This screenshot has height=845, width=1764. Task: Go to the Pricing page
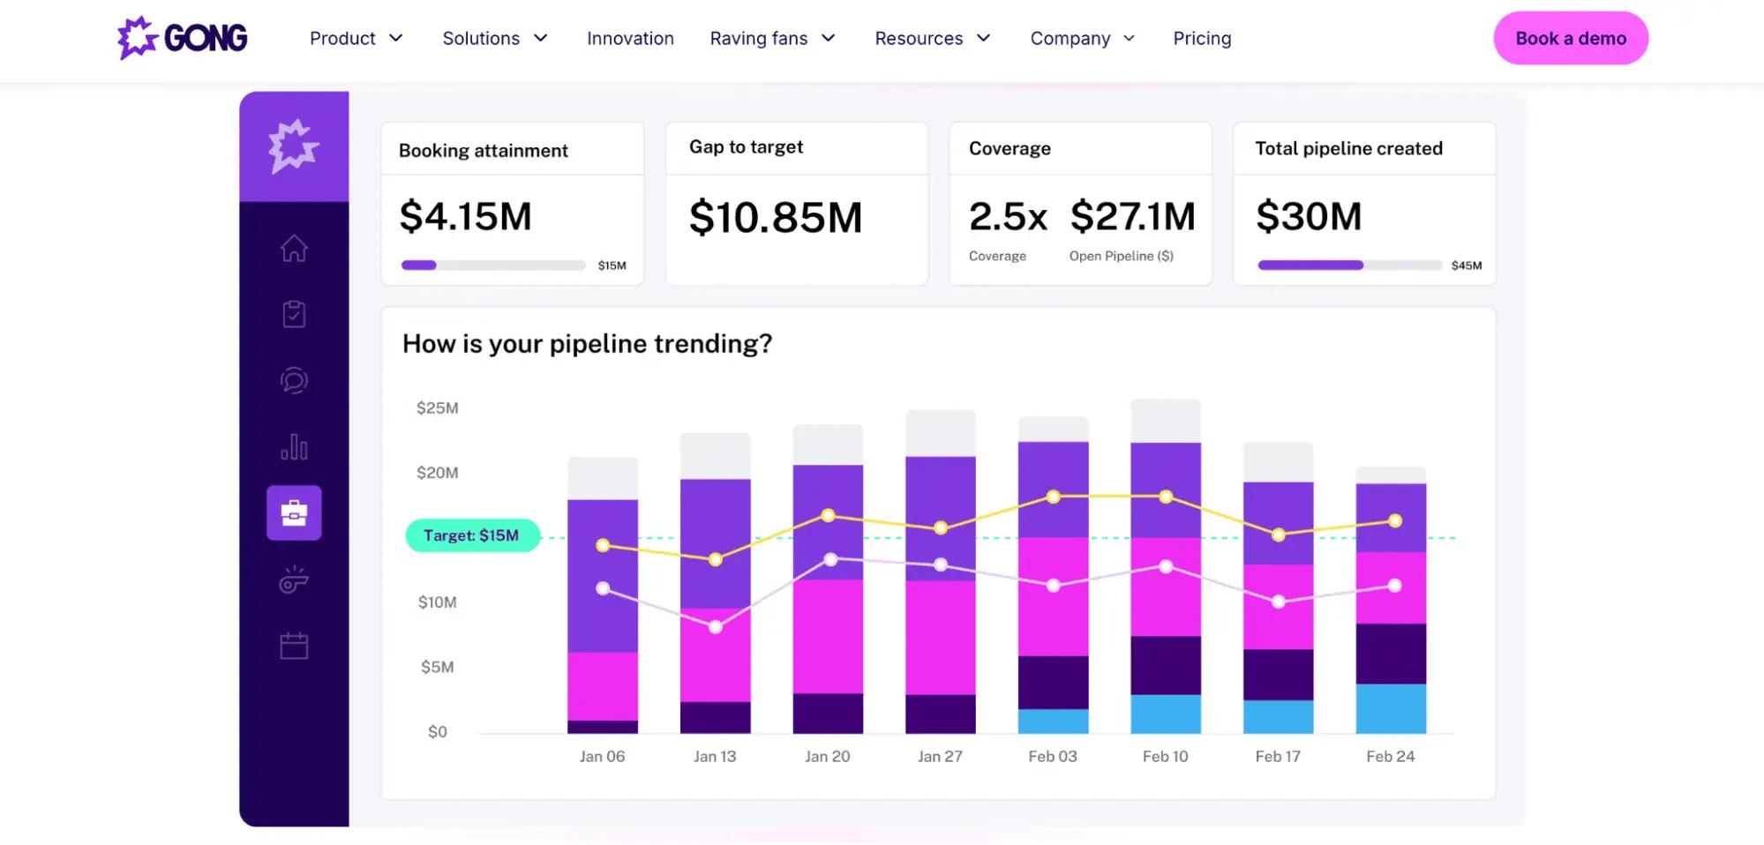click(x=1202, y=38)
